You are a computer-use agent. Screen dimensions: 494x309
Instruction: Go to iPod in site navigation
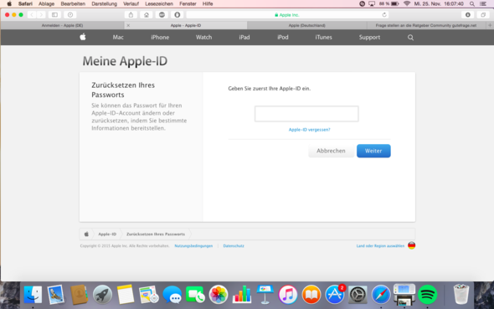coord(283,37)
